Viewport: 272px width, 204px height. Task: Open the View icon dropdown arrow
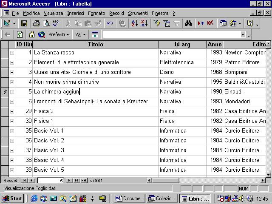point(14,23)
